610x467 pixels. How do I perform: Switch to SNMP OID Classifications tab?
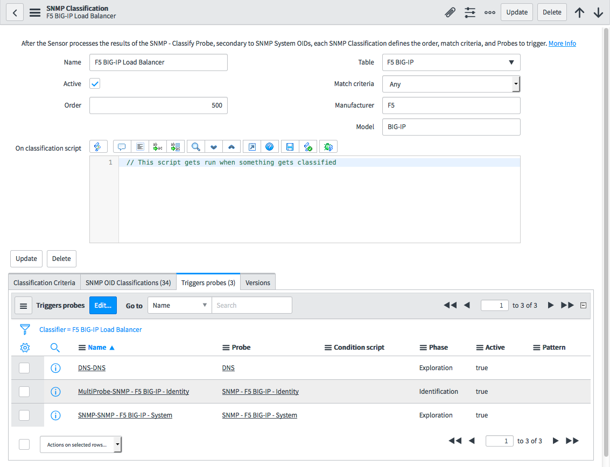(128, 282)
